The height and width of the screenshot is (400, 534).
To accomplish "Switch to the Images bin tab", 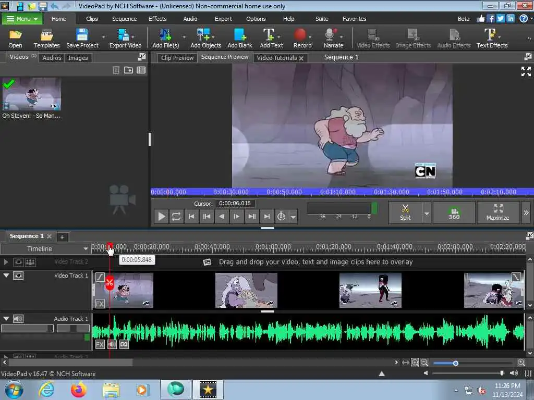I will pyautogui.click(x=78, y=58).
